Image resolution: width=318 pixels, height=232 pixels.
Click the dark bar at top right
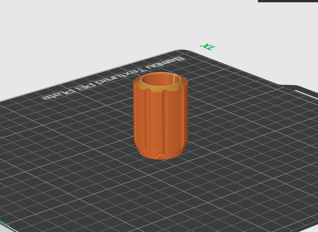(x=288, y=1)
